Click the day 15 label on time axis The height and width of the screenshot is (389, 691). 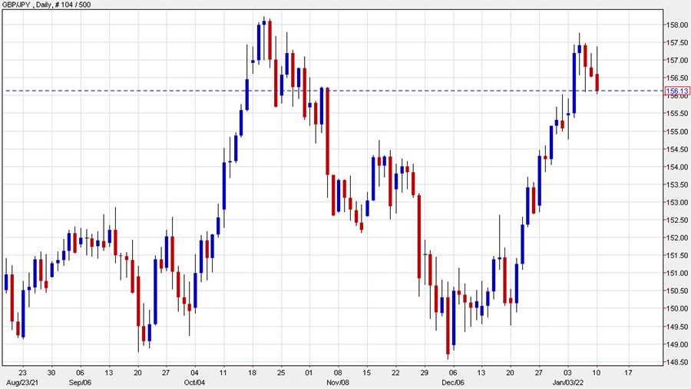[367, 373]
